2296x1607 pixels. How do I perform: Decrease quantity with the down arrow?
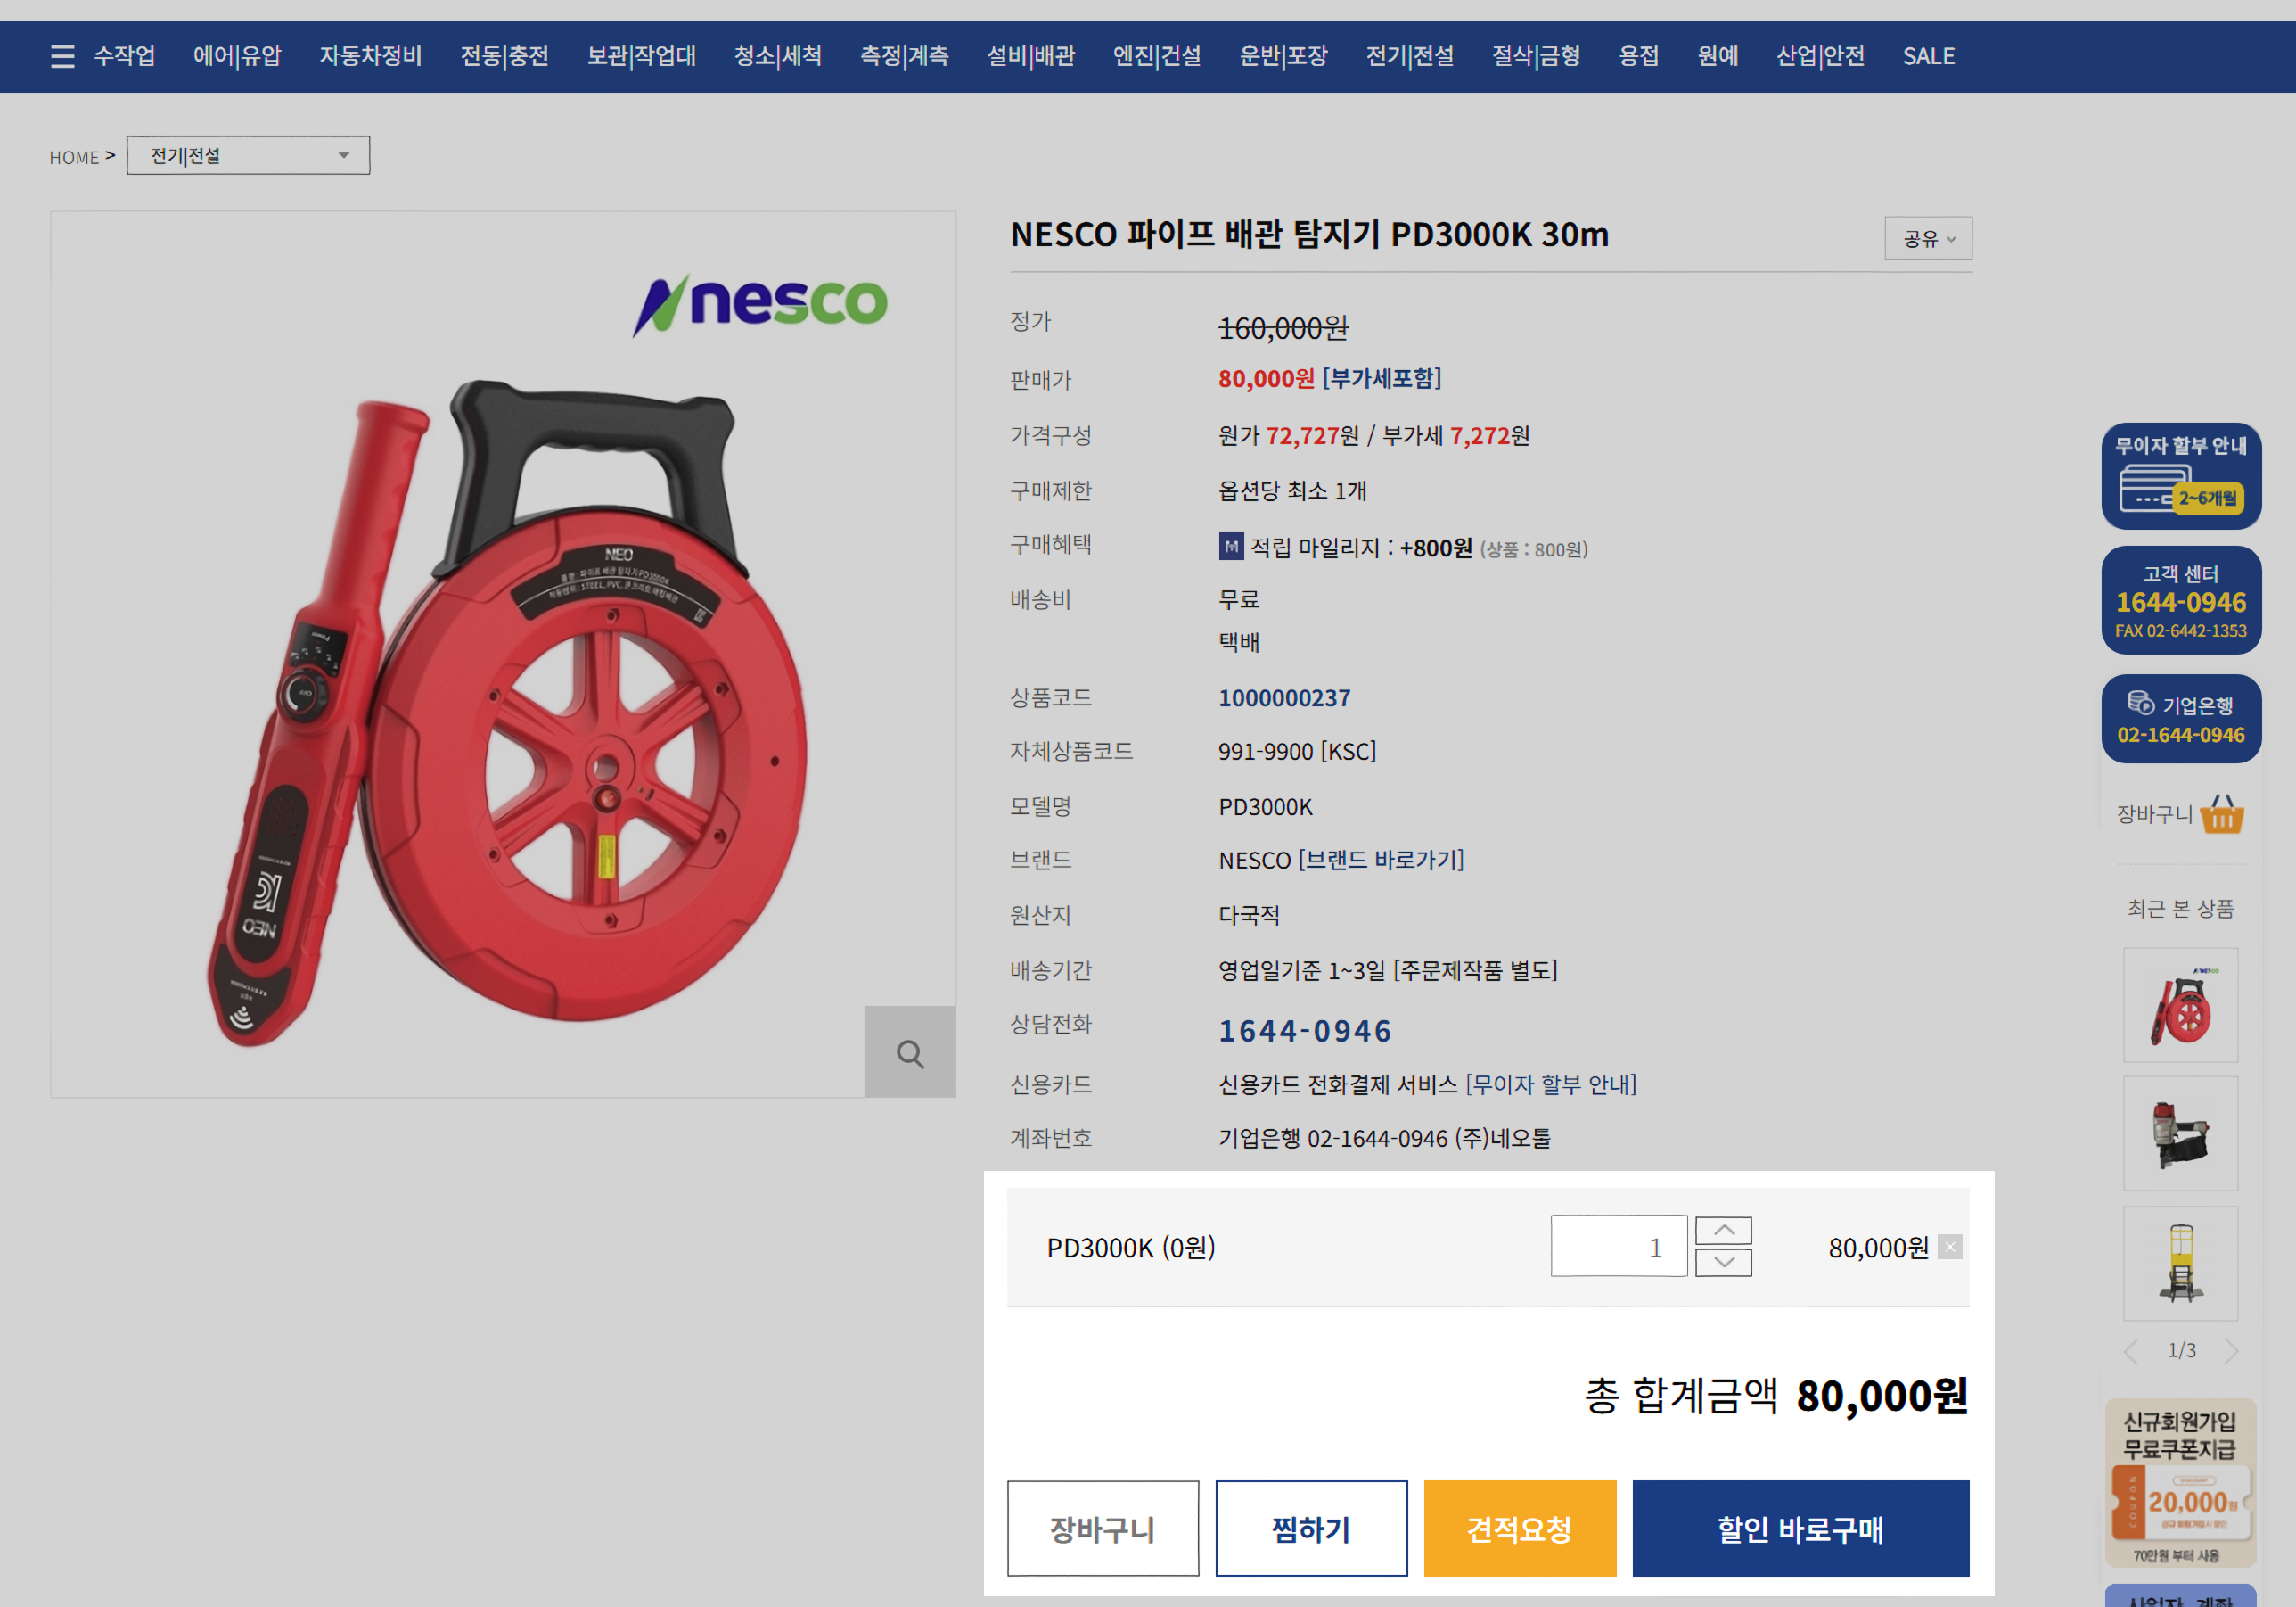point(1723,1262)
